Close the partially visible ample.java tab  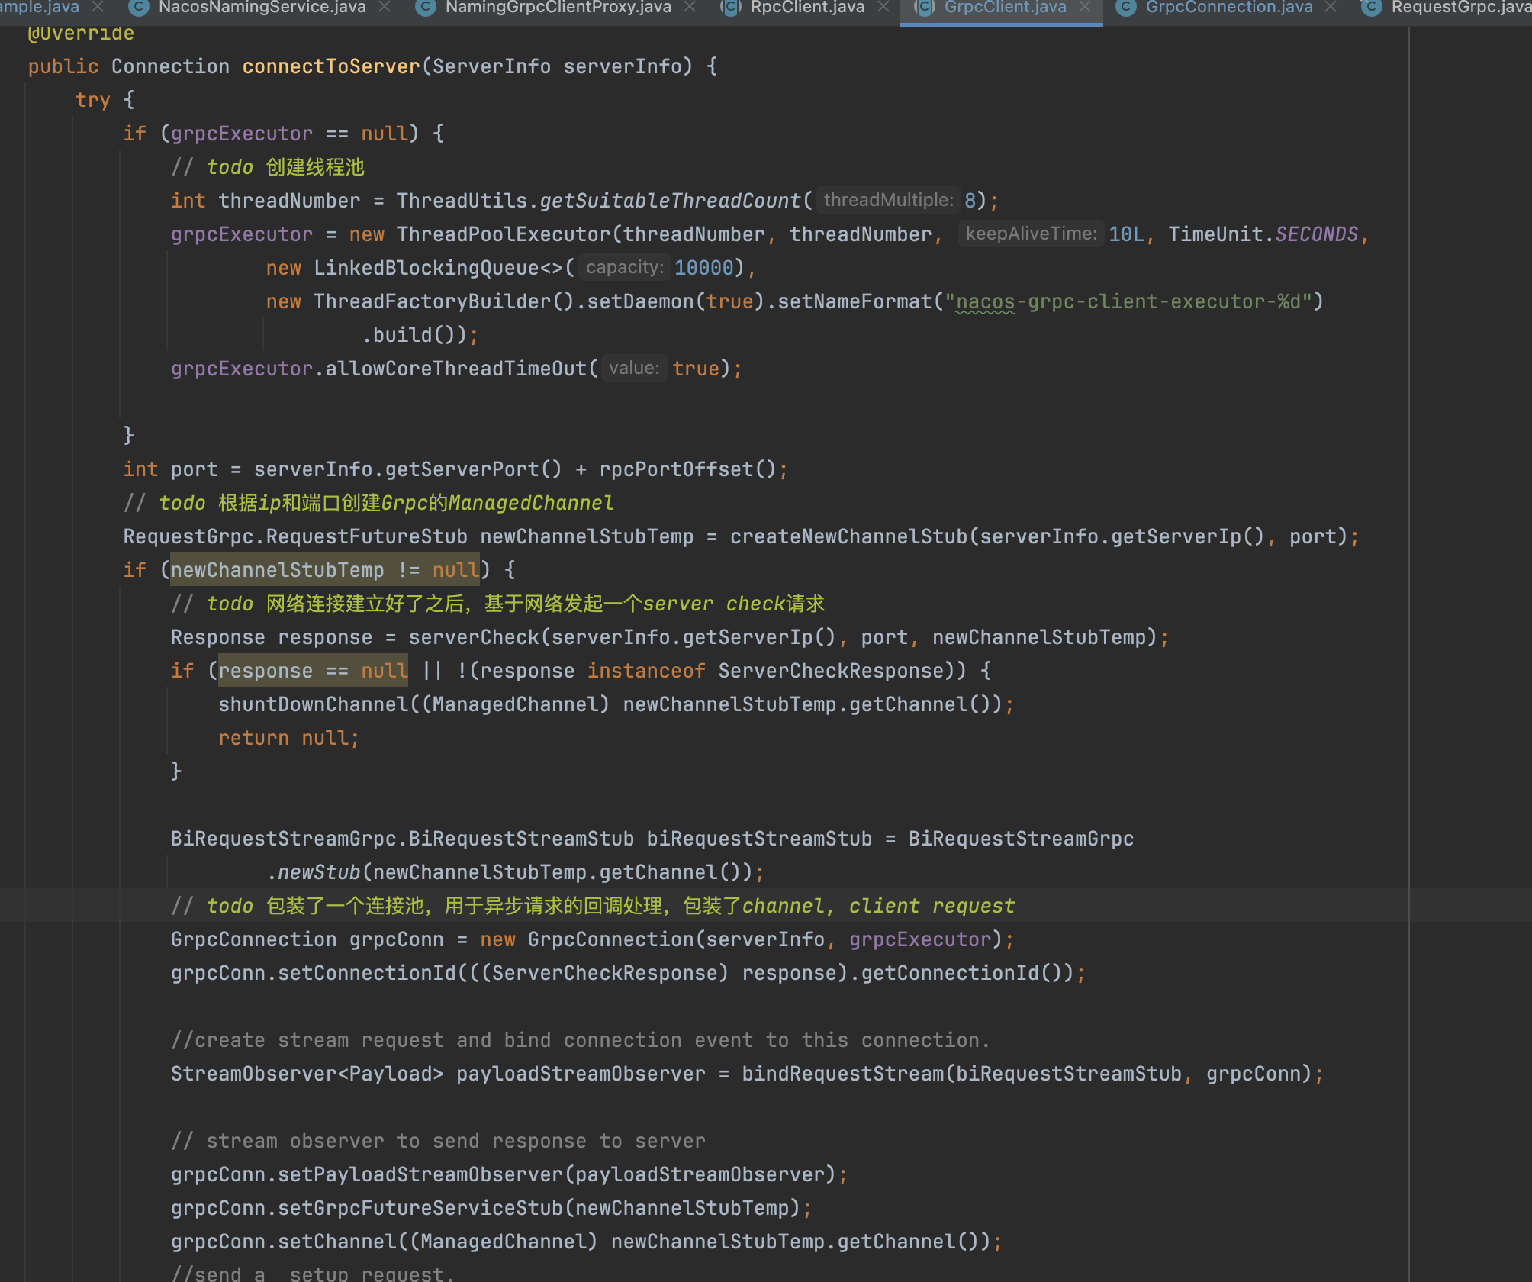98,8
